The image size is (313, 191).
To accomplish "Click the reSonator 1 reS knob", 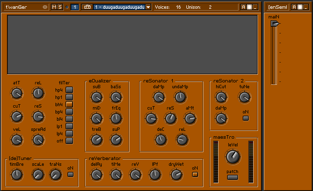I will pos(170,119).
